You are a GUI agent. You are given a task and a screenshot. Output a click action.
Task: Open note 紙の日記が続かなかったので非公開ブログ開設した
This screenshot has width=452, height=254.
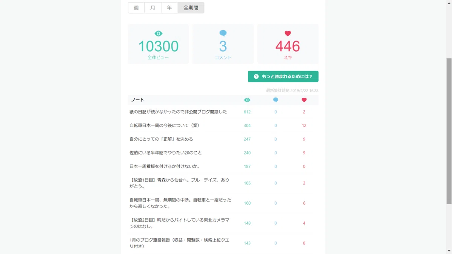point(178,112)
